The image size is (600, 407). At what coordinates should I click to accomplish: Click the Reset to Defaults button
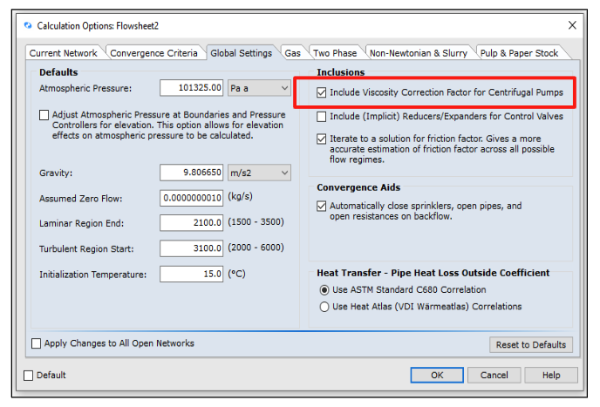tap(531, 344)
